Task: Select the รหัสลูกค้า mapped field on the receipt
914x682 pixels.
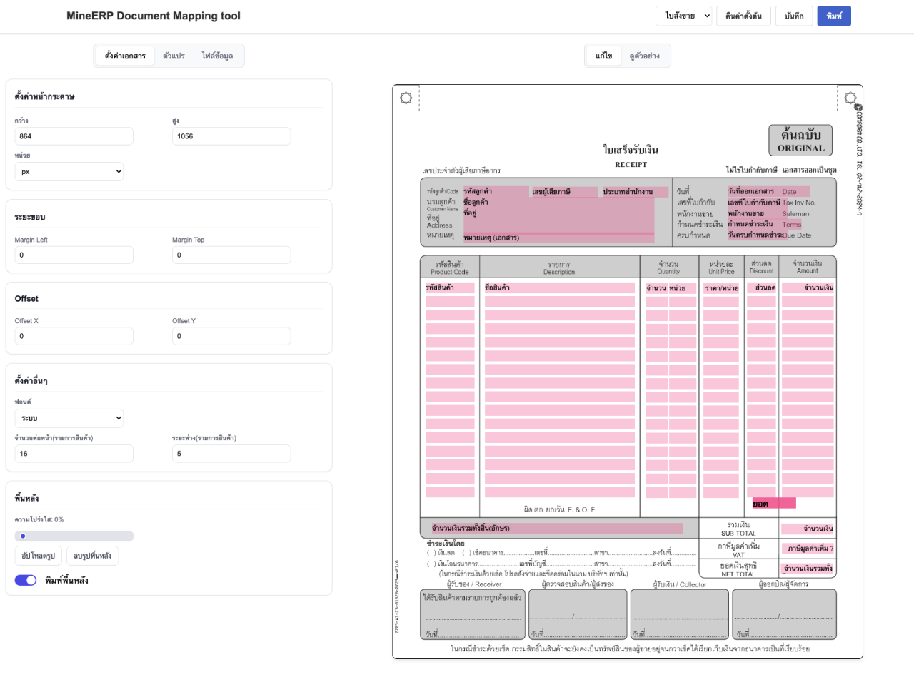Action: click(x=494, y=191)
